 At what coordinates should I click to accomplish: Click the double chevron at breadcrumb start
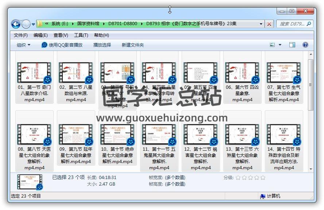coord(47,24)
